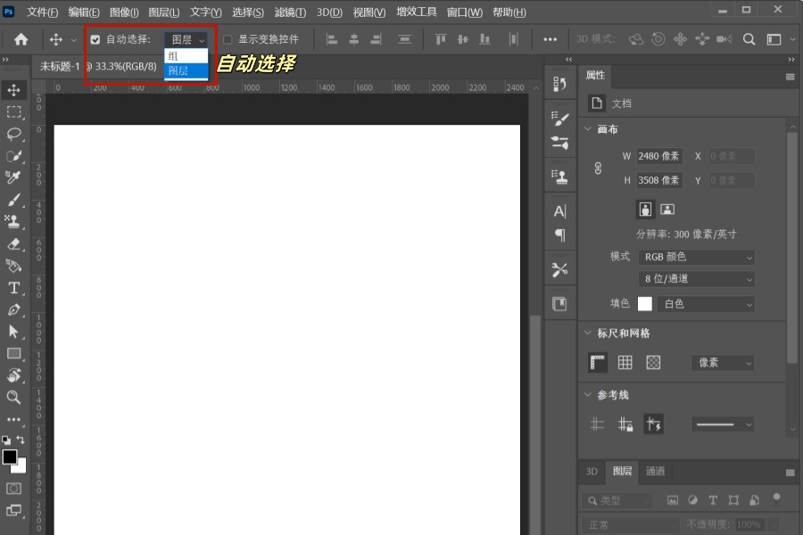The width and height of the screenshot is (803, 535).
Task: Open the options bar more options ellipsis
Action: click(x=550, y=39)
